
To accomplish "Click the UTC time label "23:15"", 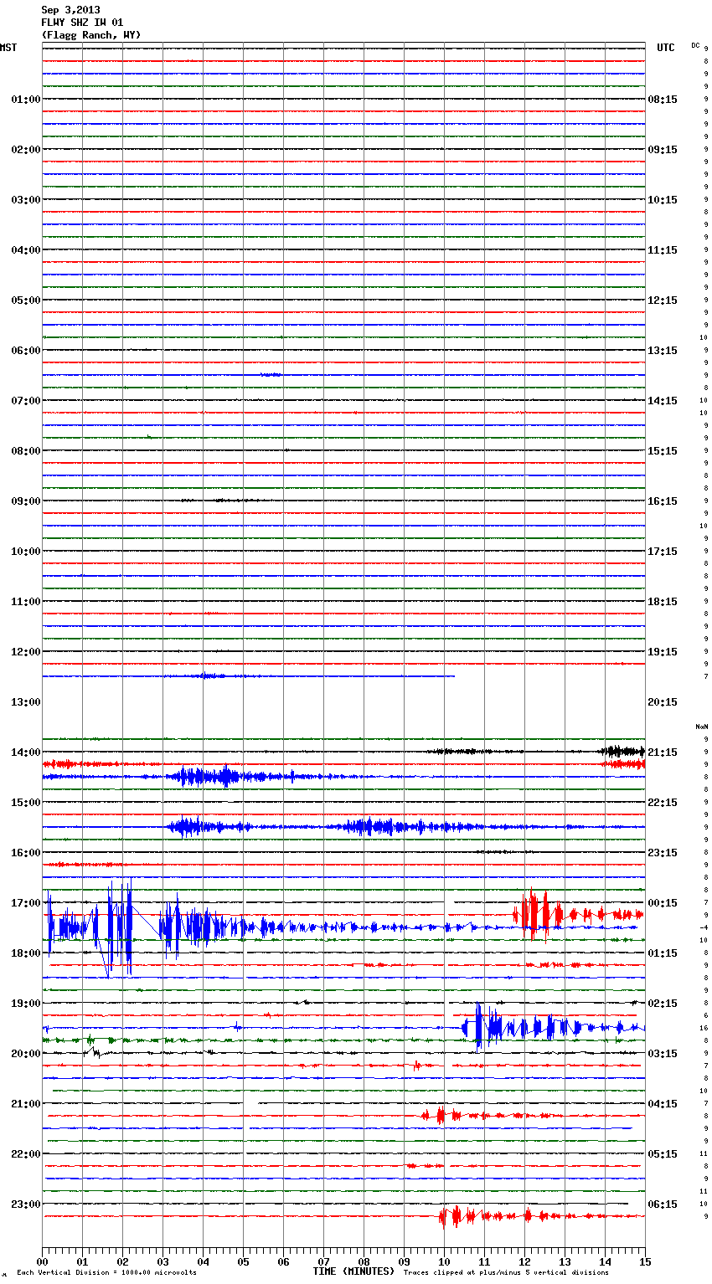I will [x=663, y=853].
